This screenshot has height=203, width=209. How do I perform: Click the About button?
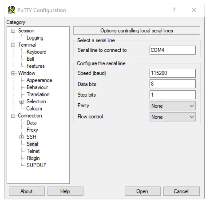26,191
